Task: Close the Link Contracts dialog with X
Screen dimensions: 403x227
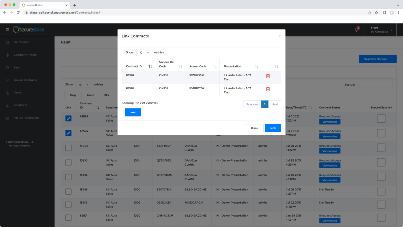Action: point(279,36)
